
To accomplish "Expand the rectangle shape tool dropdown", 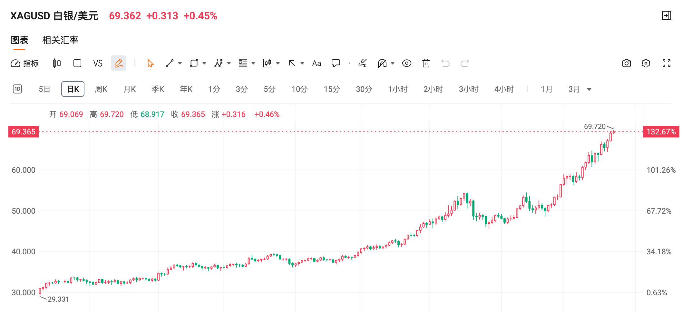I will pyautogui.click(x=204, y=63).
